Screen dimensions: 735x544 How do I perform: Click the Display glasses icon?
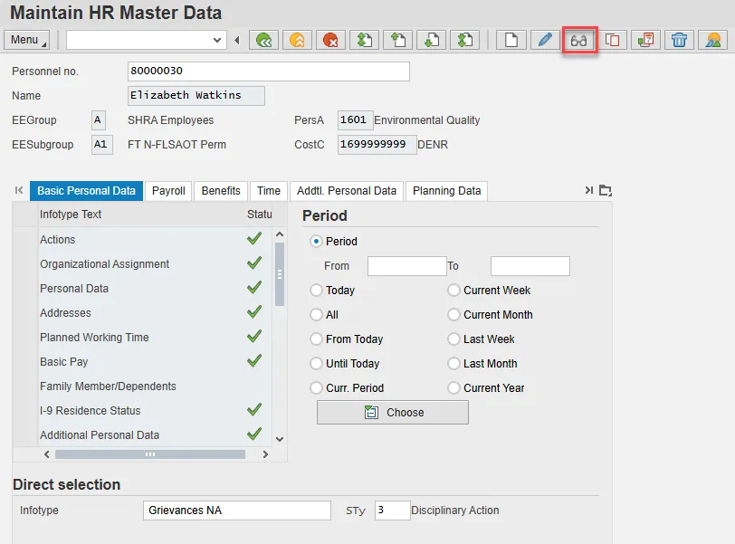click(579, 40)
